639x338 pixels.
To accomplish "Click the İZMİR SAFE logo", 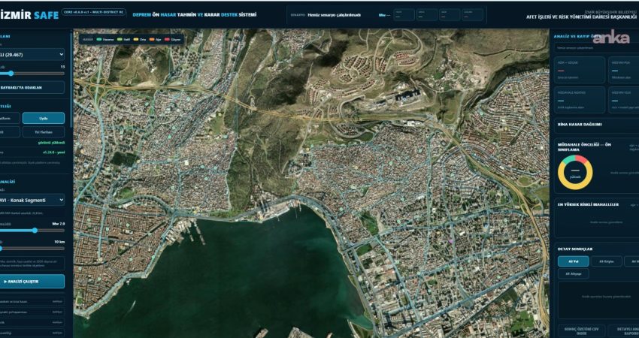I will 29,15.
